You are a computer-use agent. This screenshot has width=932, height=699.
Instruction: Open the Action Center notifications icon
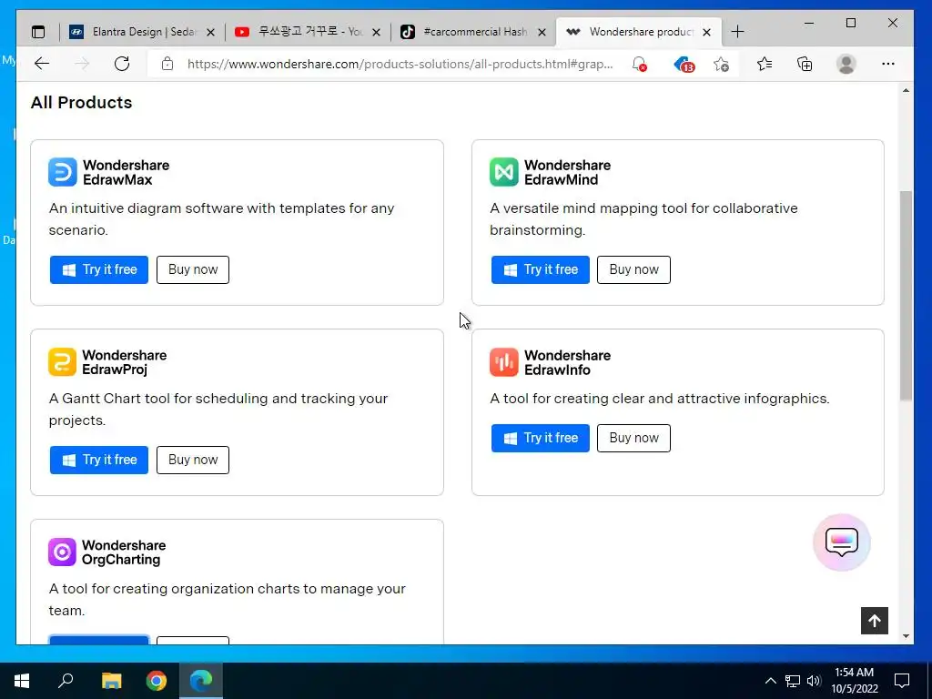click(902, 681)
